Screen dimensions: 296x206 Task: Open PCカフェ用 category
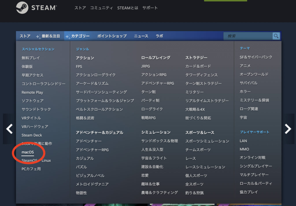coord(31,169)
